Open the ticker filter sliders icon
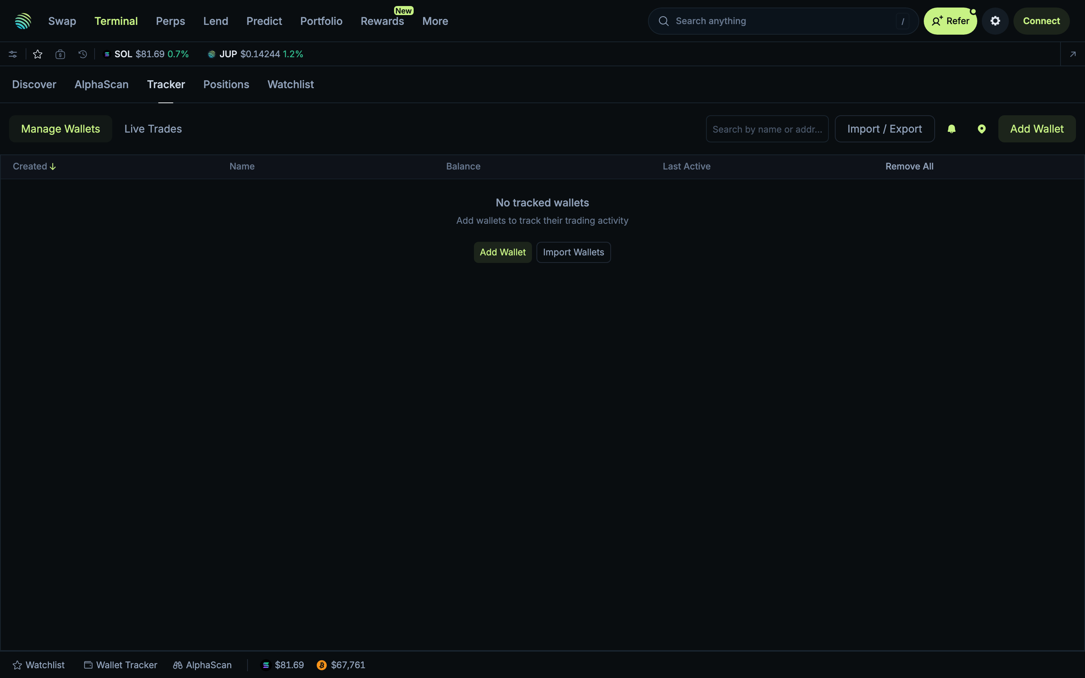The width and height of the screenshot is (1085, 678). tap(12, 54)
